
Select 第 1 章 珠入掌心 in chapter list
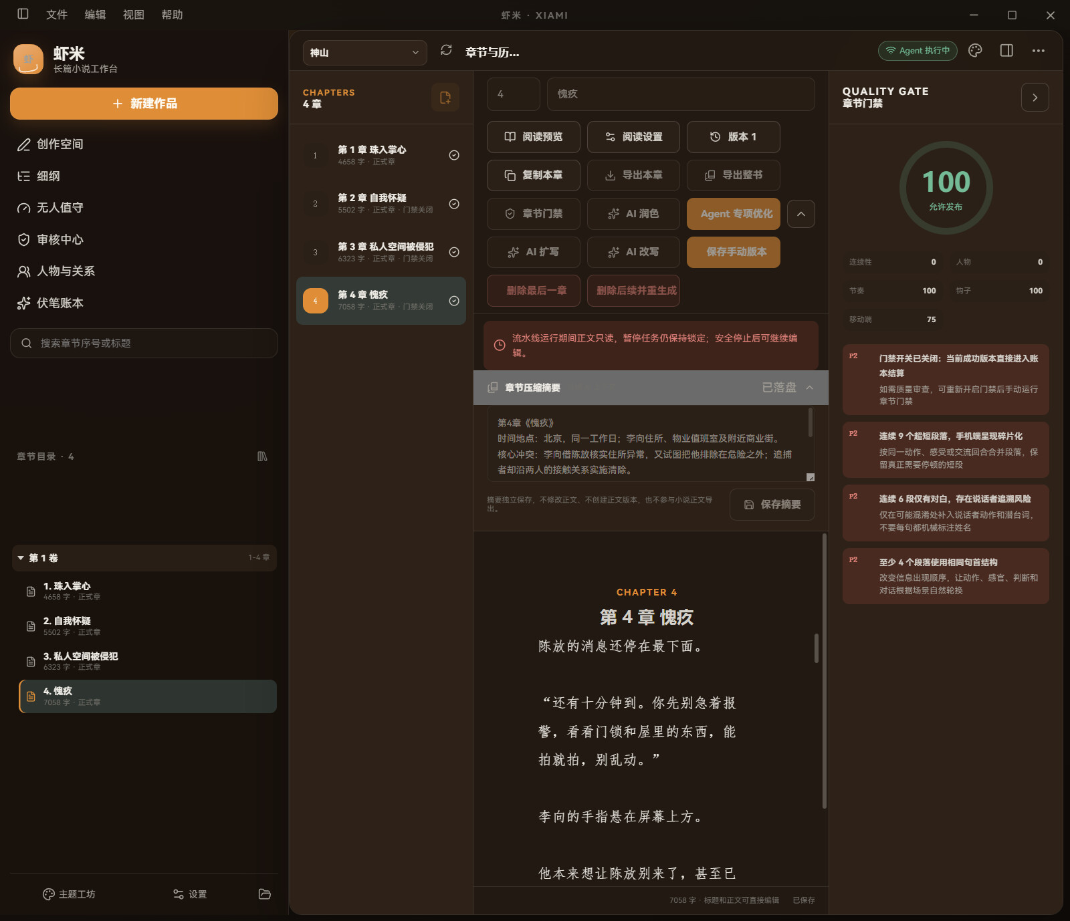click(381, 155)
